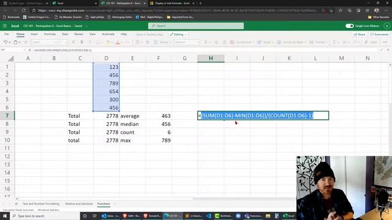Click the Format As Table icon
392x220 pixels.
279,42
